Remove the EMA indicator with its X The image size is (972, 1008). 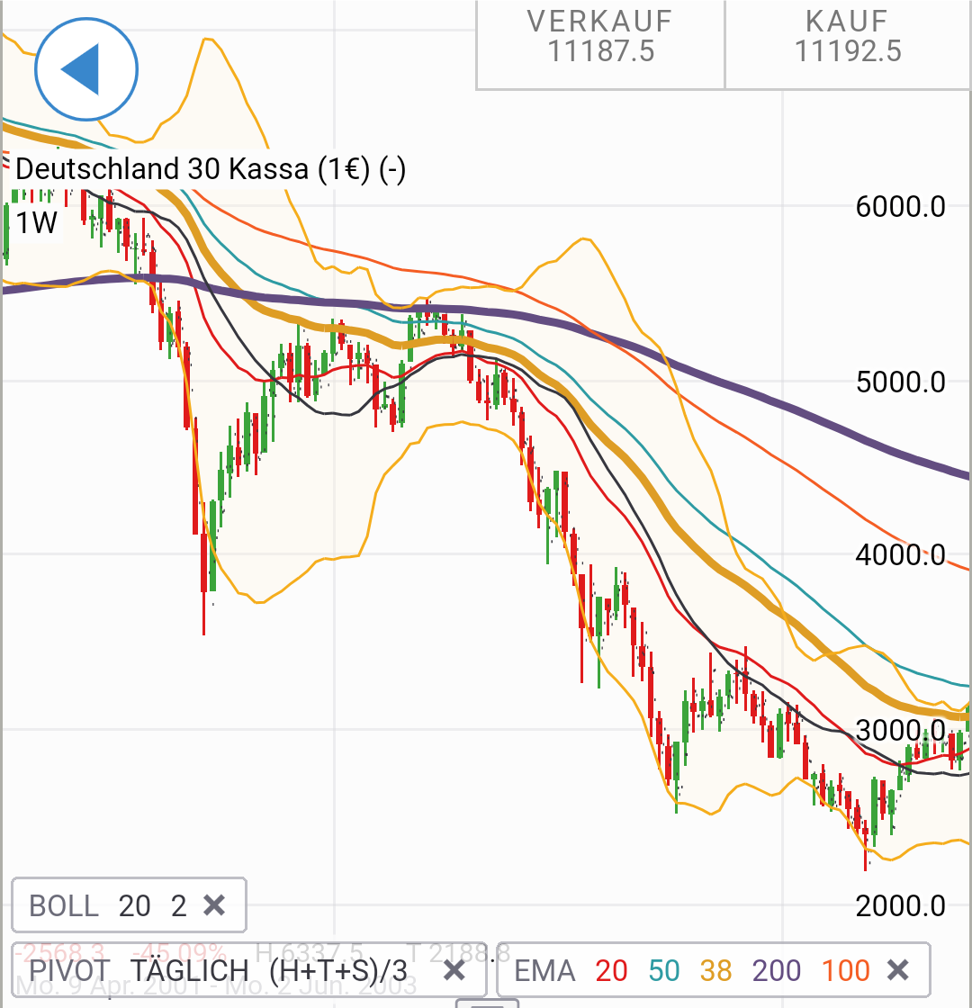tap(897, 970)
